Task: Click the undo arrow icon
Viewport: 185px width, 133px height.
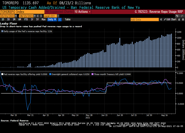Action: pyautogui.click(x=177, y=16)
